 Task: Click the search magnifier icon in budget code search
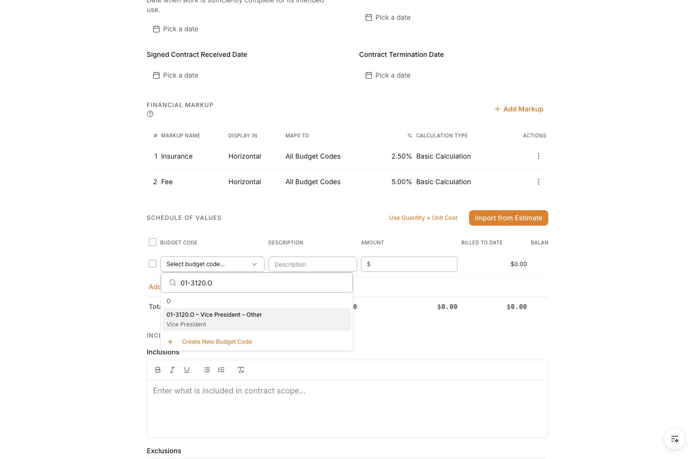click(173, 283)
